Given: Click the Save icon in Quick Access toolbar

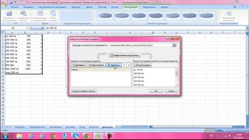Looking at the screenshot, I should [x=11, y=2].
